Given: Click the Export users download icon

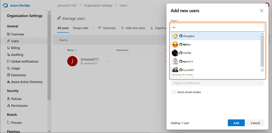Looking at the screenshot, I should click(x=152, y=28).
